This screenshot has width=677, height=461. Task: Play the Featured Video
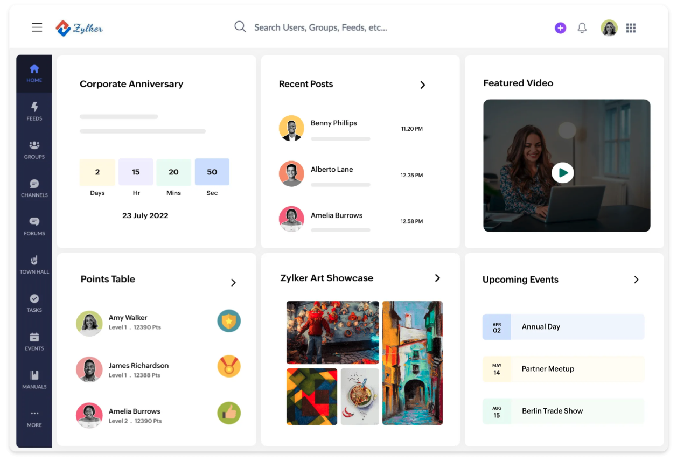(x=563, y=173)
